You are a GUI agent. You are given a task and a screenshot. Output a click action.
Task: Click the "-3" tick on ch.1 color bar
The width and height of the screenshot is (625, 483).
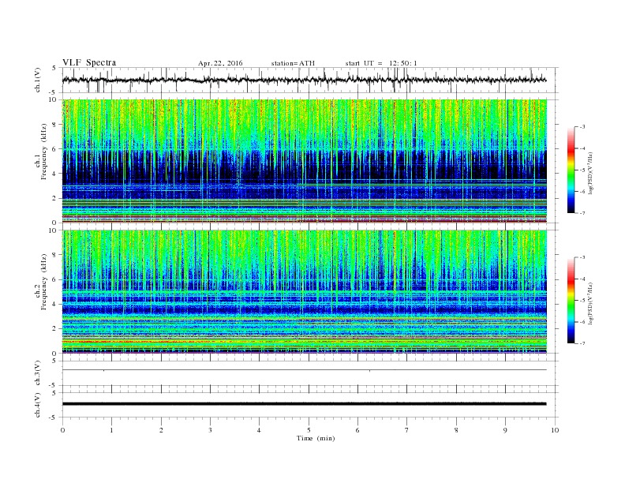(582, 127)
